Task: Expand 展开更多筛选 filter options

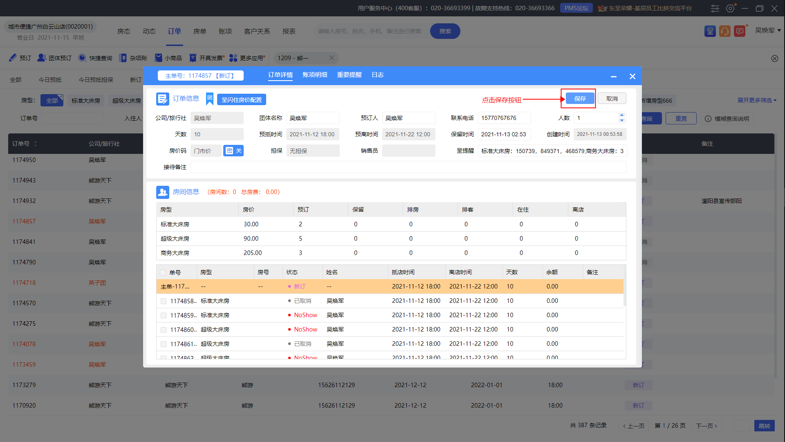Action: click(756, 100)
